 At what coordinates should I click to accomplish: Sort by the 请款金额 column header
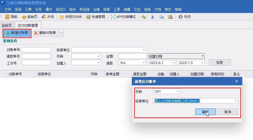click(144, 74)
